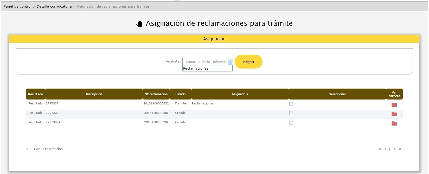
Task: Click the Nº reclamación column header
Action: tap(156, 94)
